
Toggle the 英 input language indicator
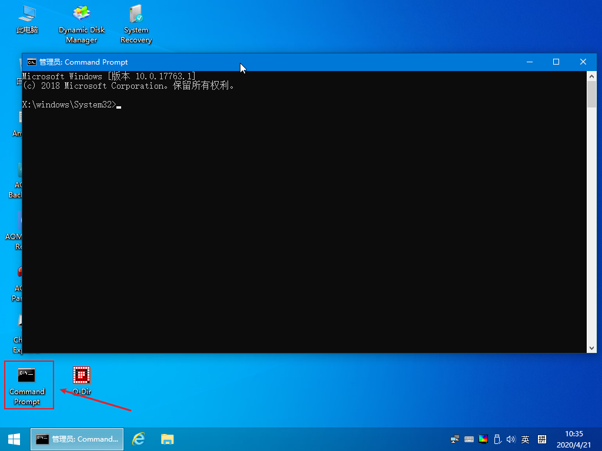(x=525, y=439)
